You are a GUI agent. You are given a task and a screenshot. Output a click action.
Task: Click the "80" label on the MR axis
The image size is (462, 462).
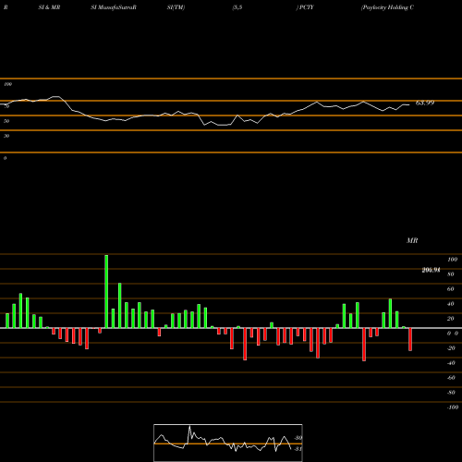point(451,274)
